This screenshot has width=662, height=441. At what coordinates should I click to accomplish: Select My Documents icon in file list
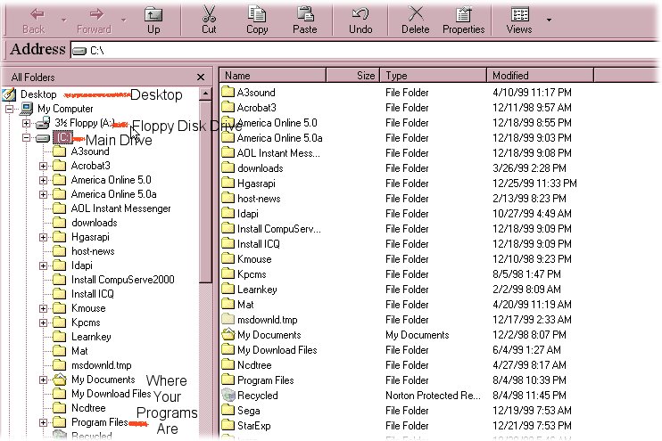228,334
